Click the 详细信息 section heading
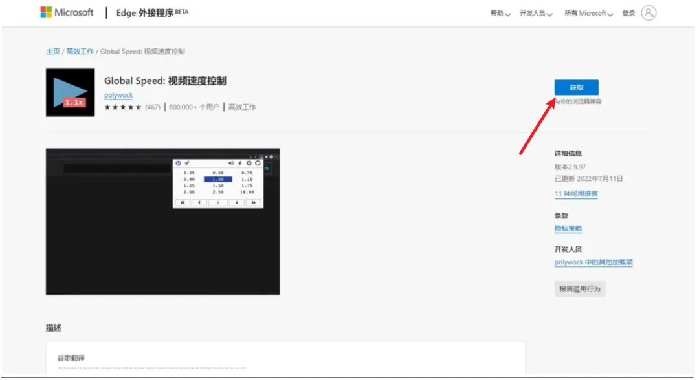The width and height of the screenshot is (699, 380). pos(568,154)
